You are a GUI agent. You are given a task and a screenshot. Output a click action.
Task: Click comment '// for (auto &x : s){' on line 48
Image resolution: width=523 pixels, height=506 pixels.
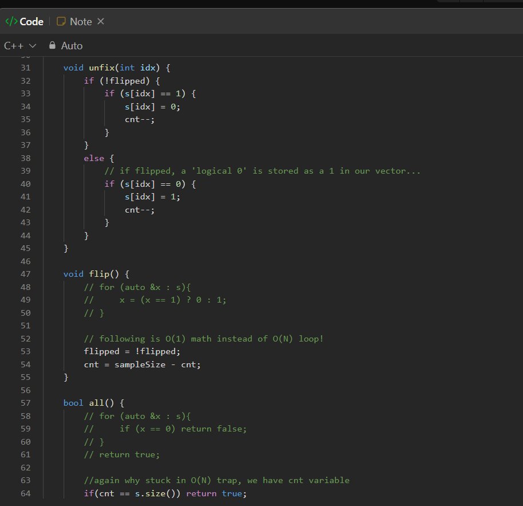point(137,287)
